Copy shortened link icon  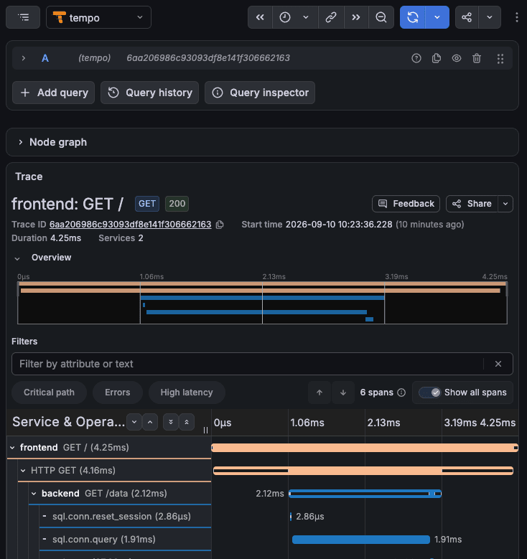pyautogui.click(x=331, y=17)
